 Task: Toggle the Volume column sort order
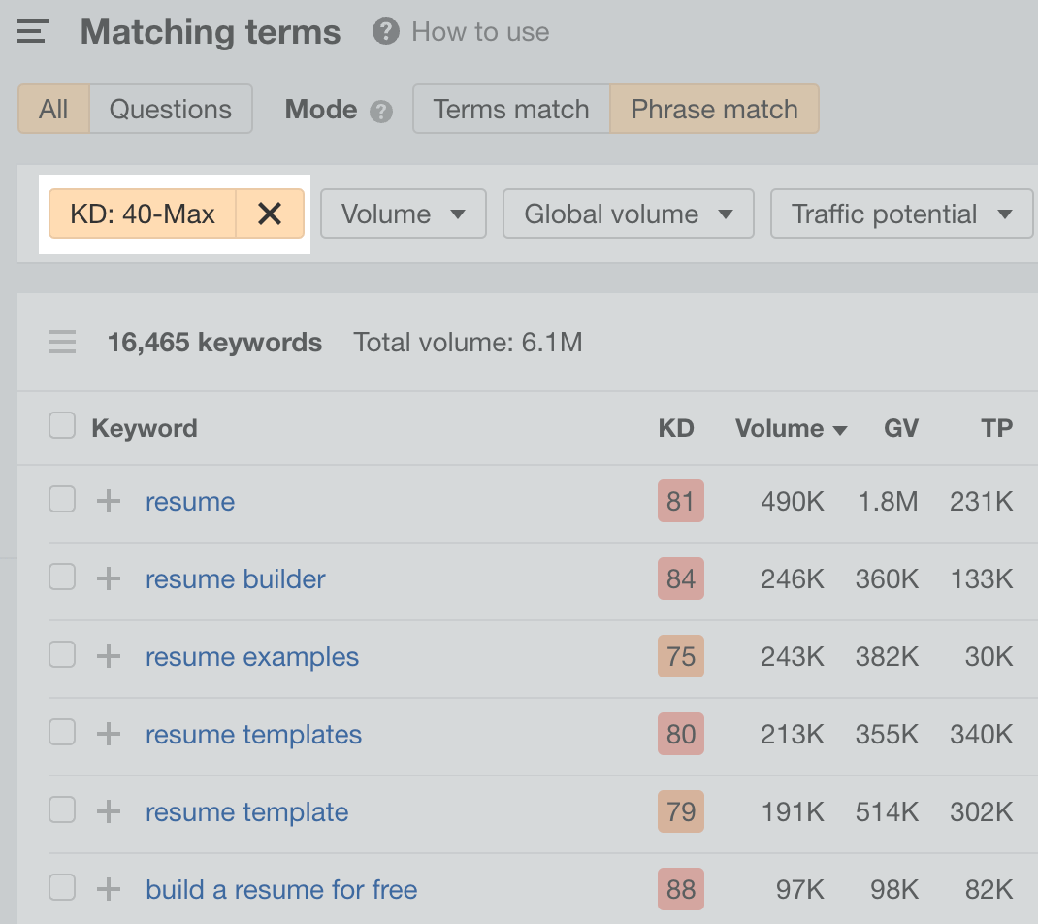pyautogui.click(x=790, y=428)
